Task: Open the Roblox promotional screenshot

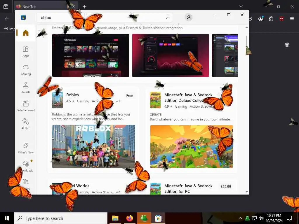Action: (x=93, y=146)
